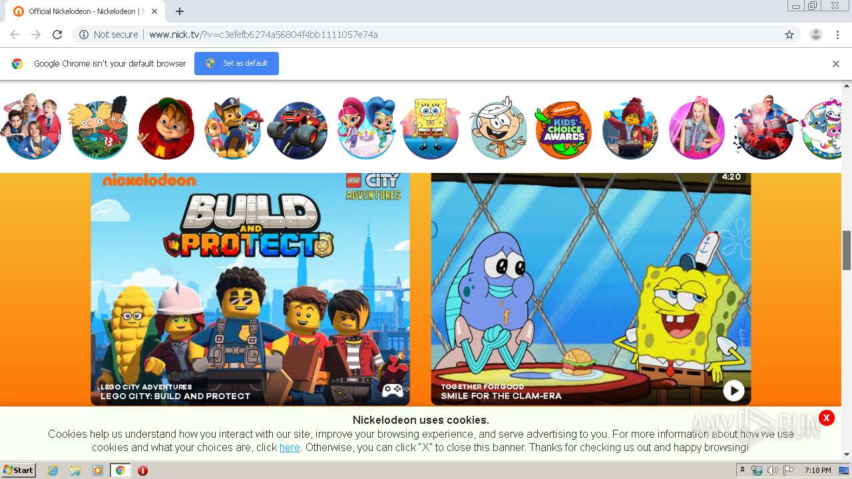Open the JoJo Siwa pink circle icon

696,128
